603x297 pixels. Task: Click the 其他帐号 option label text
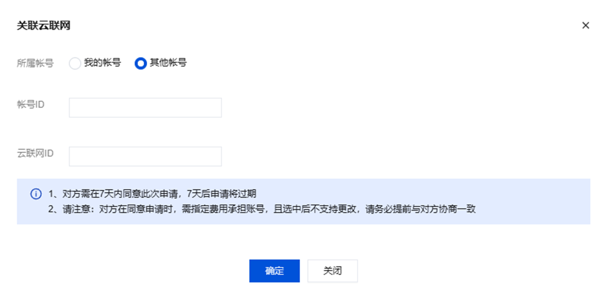tap(168, 63)
